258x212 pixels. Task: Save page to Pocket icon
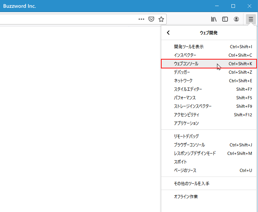pyautogui.click(x=151, y=19)
